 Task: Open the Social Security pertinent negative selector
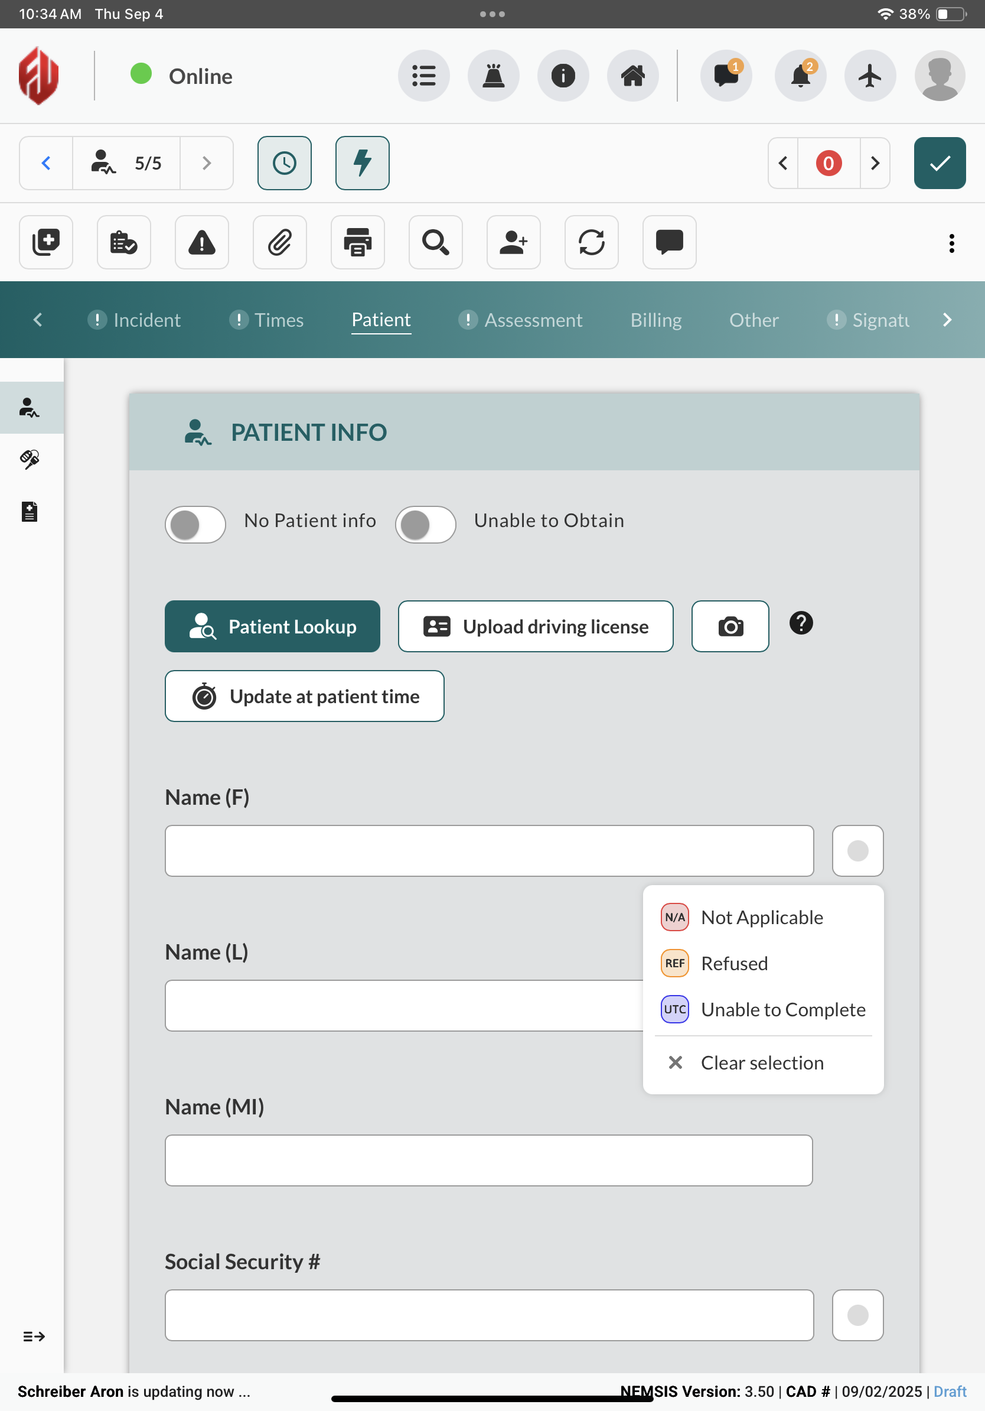[857, 1315]
